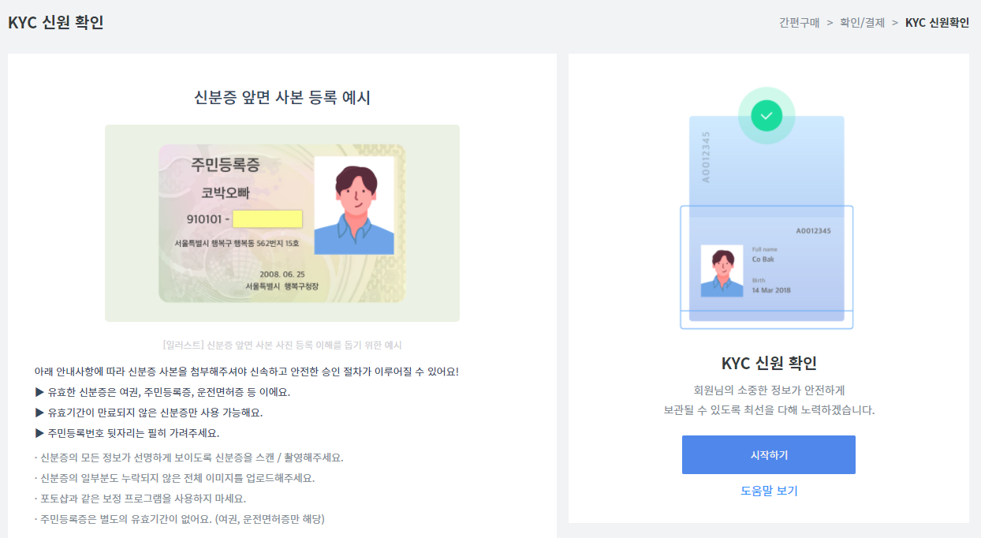The width and height of the screenshot is (981, 538).
Task: Click the small passport avatar photo
Action: [722, 271]
